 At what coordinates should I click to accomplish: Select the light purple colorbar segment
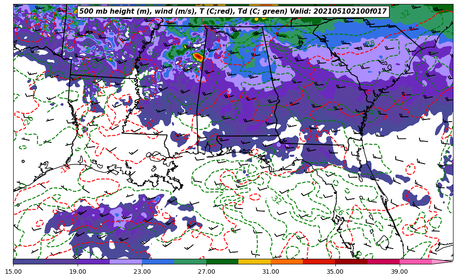click(126, 261)
